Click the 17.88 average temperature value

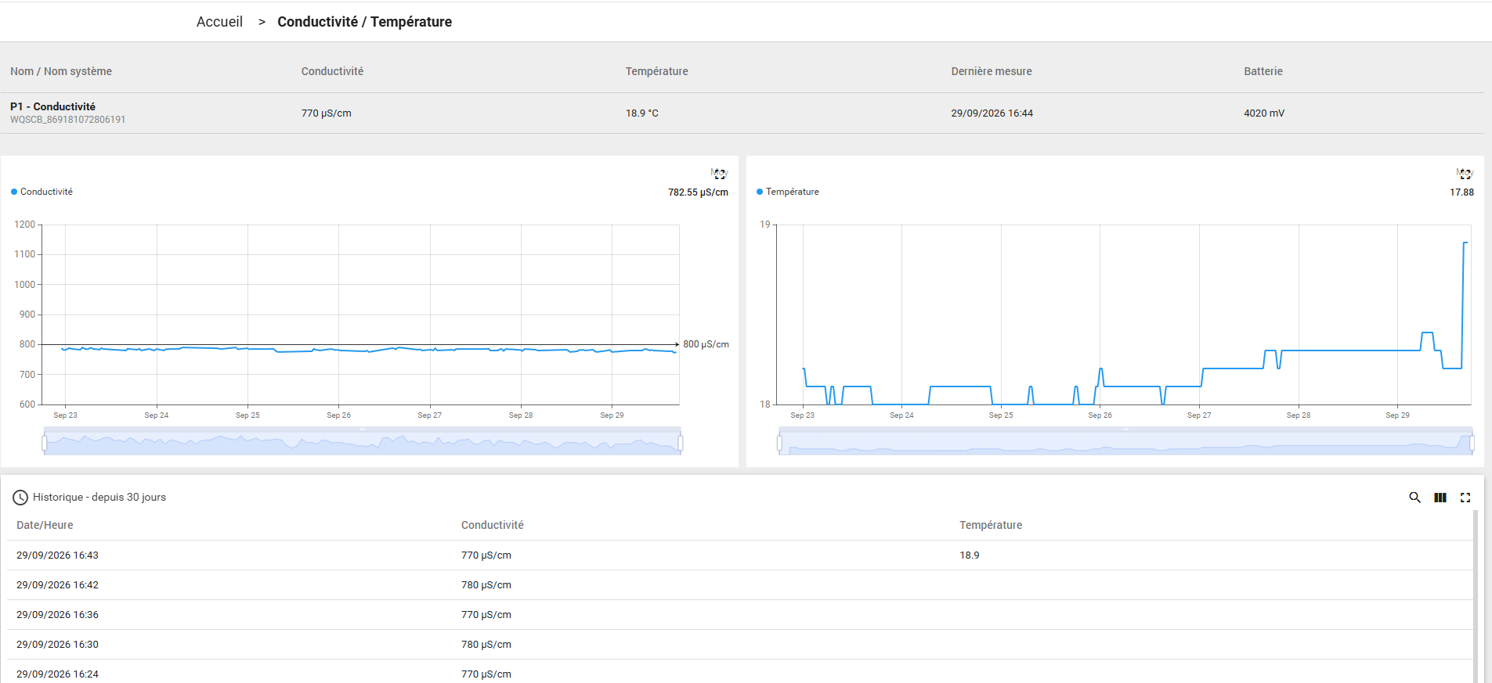[1461, 192]
